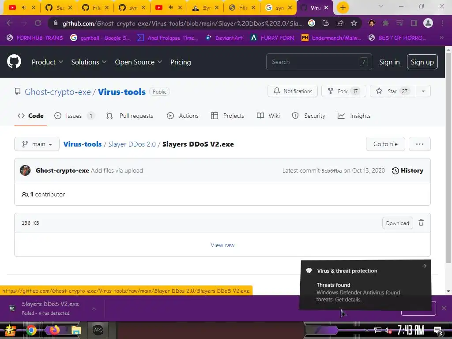
Task: Click the 5cb6fba commit hash
Action: click(331, 171)
